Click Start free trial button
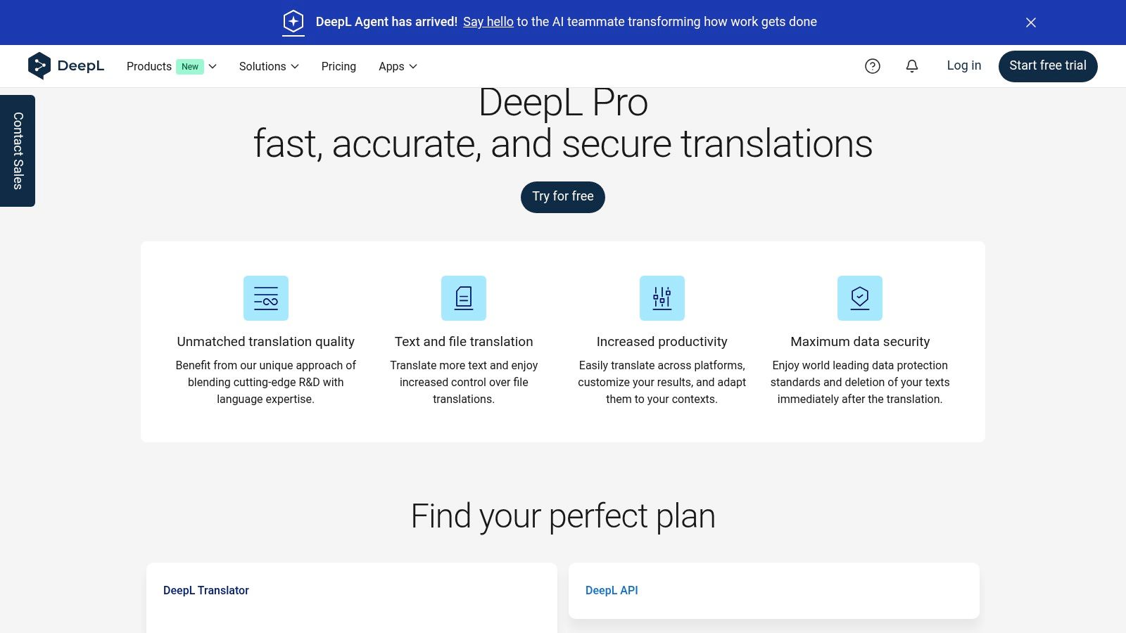Image resolution: width=1126 pixels, height=633 pixels. [x=1048, y=66]
